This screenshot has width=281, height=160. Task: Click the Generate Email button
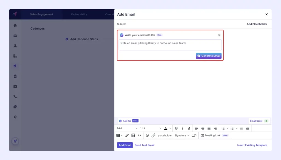209,56
